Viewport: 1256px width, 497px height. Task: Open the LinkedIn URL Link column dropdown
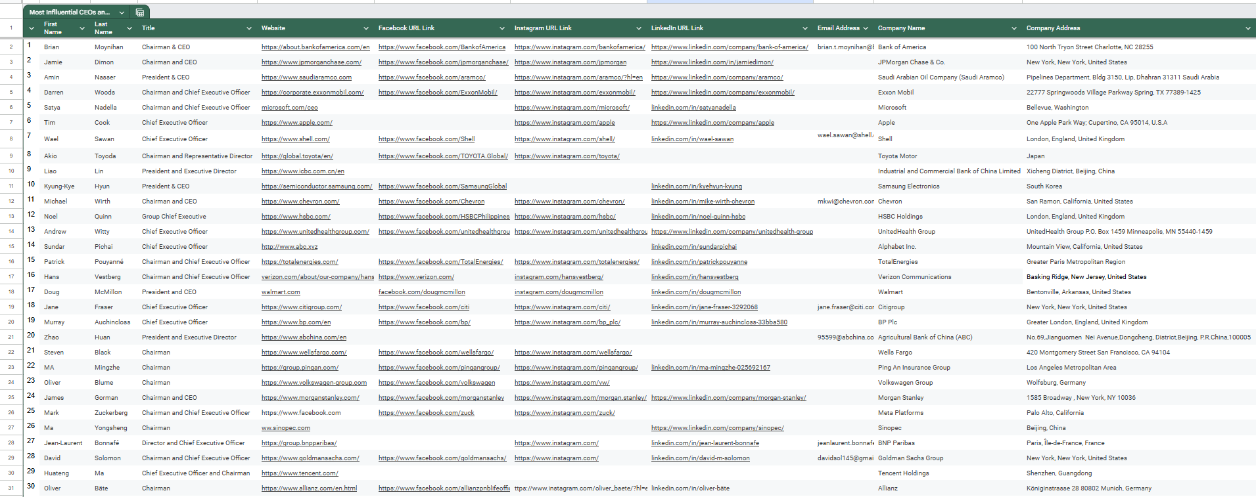(x=805, y=28)
